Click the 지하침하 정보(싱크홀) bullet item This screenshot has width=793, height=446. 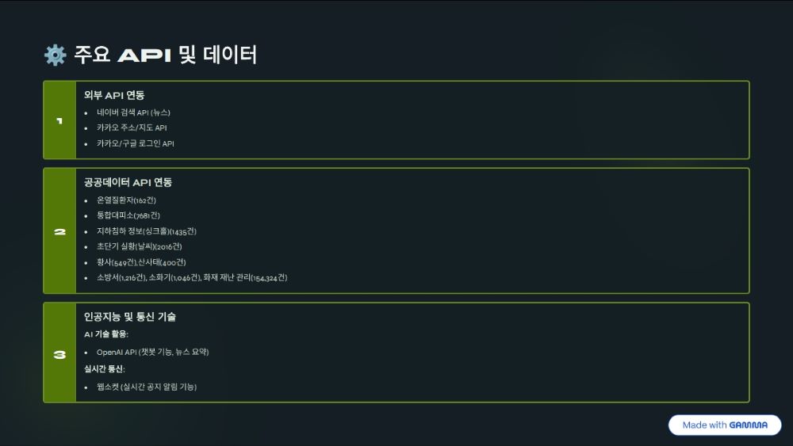point(147,231)
